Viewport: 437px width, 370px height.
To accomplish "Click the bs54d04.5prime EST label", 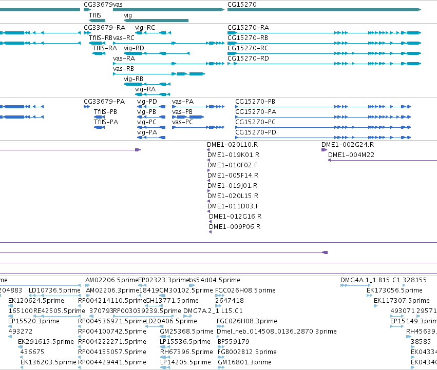I will (215, 280).
